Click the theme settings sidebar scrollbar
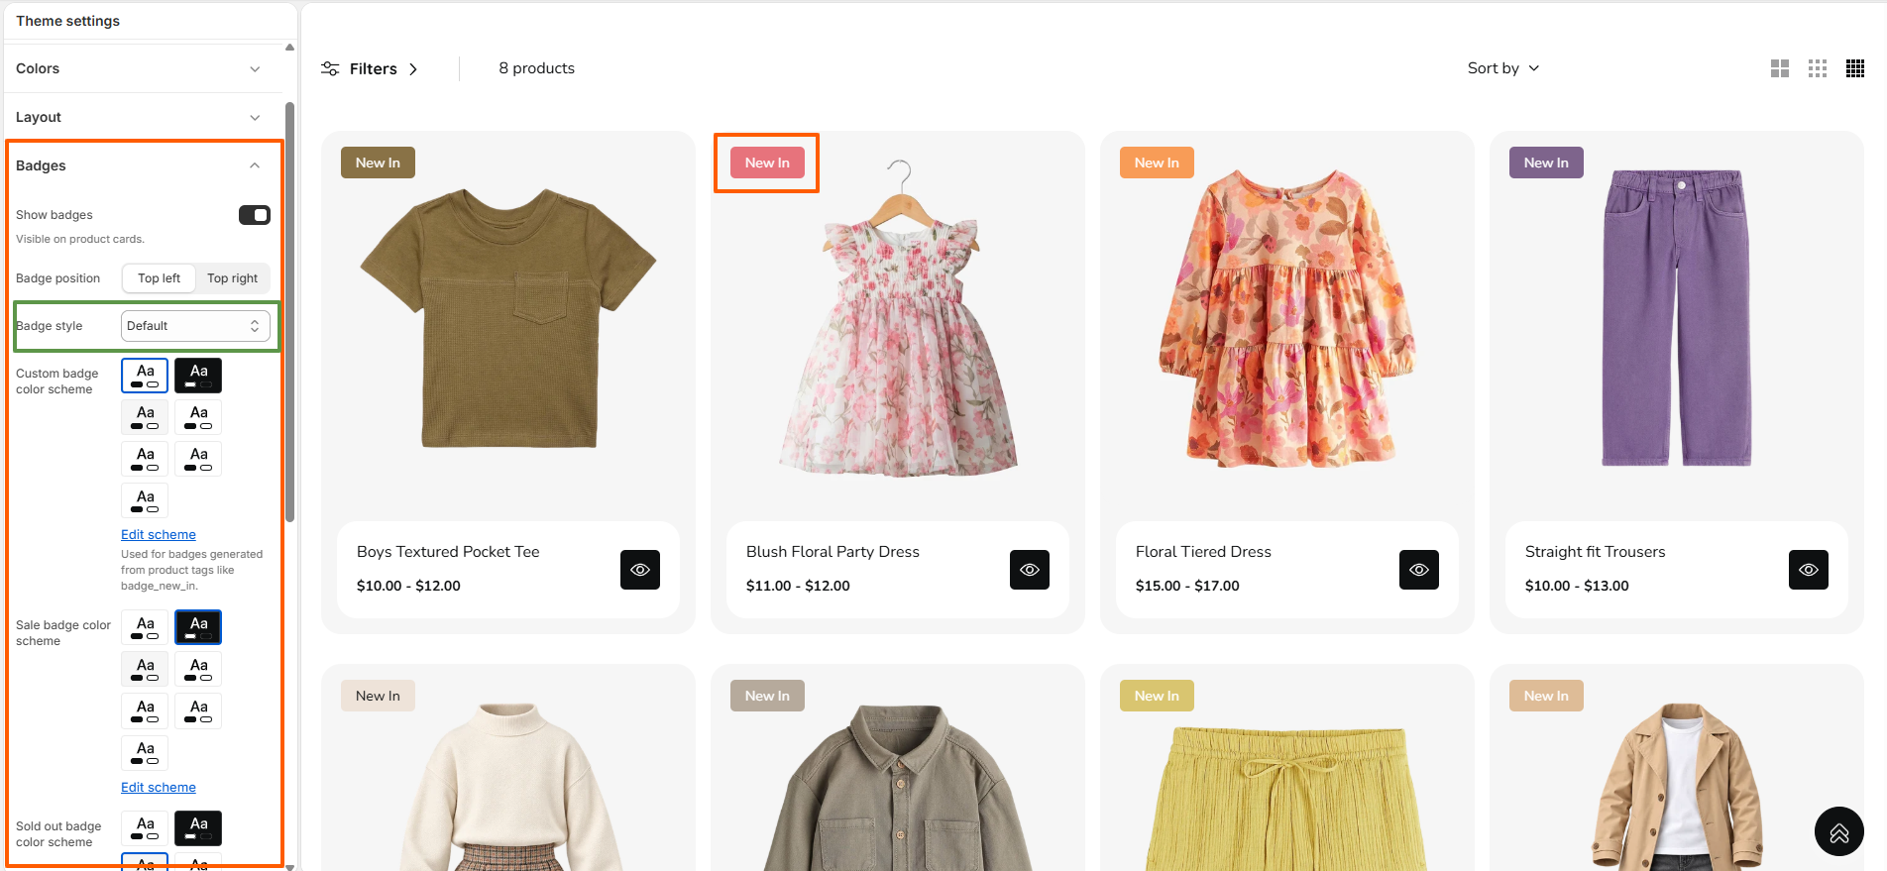Viewport: 1887px width, 871px height. point(289,312)
